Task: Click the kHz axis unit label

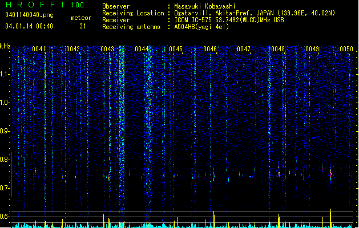Action: coord(5,46)
